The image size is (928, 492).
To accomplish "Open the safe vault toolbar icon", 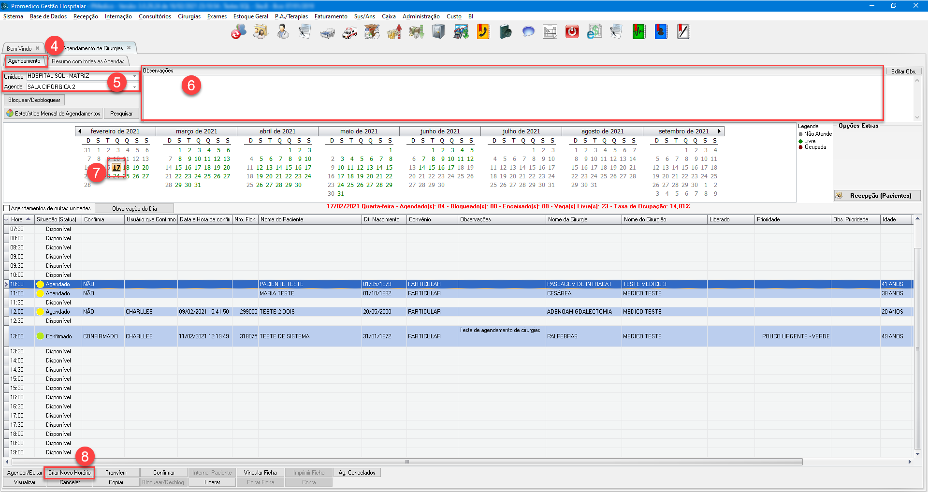I will (438, 32).
